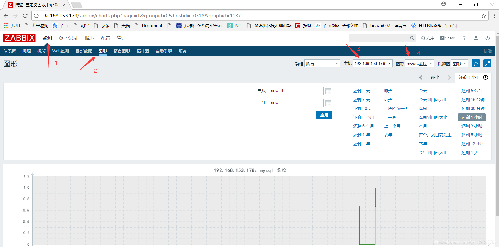Open calendar picker for 到 field

[328, 103]
